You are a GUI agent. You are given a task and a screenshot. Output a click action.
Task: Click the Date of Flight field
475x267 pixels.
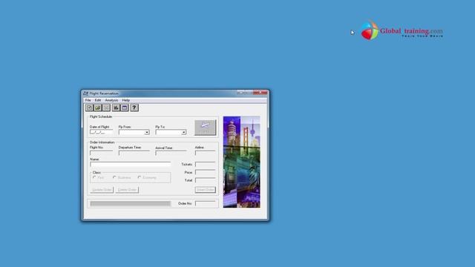[101, 132]
